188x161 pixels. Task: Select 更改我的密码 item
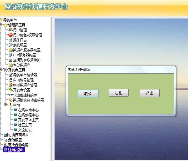(x=18, y=145)
